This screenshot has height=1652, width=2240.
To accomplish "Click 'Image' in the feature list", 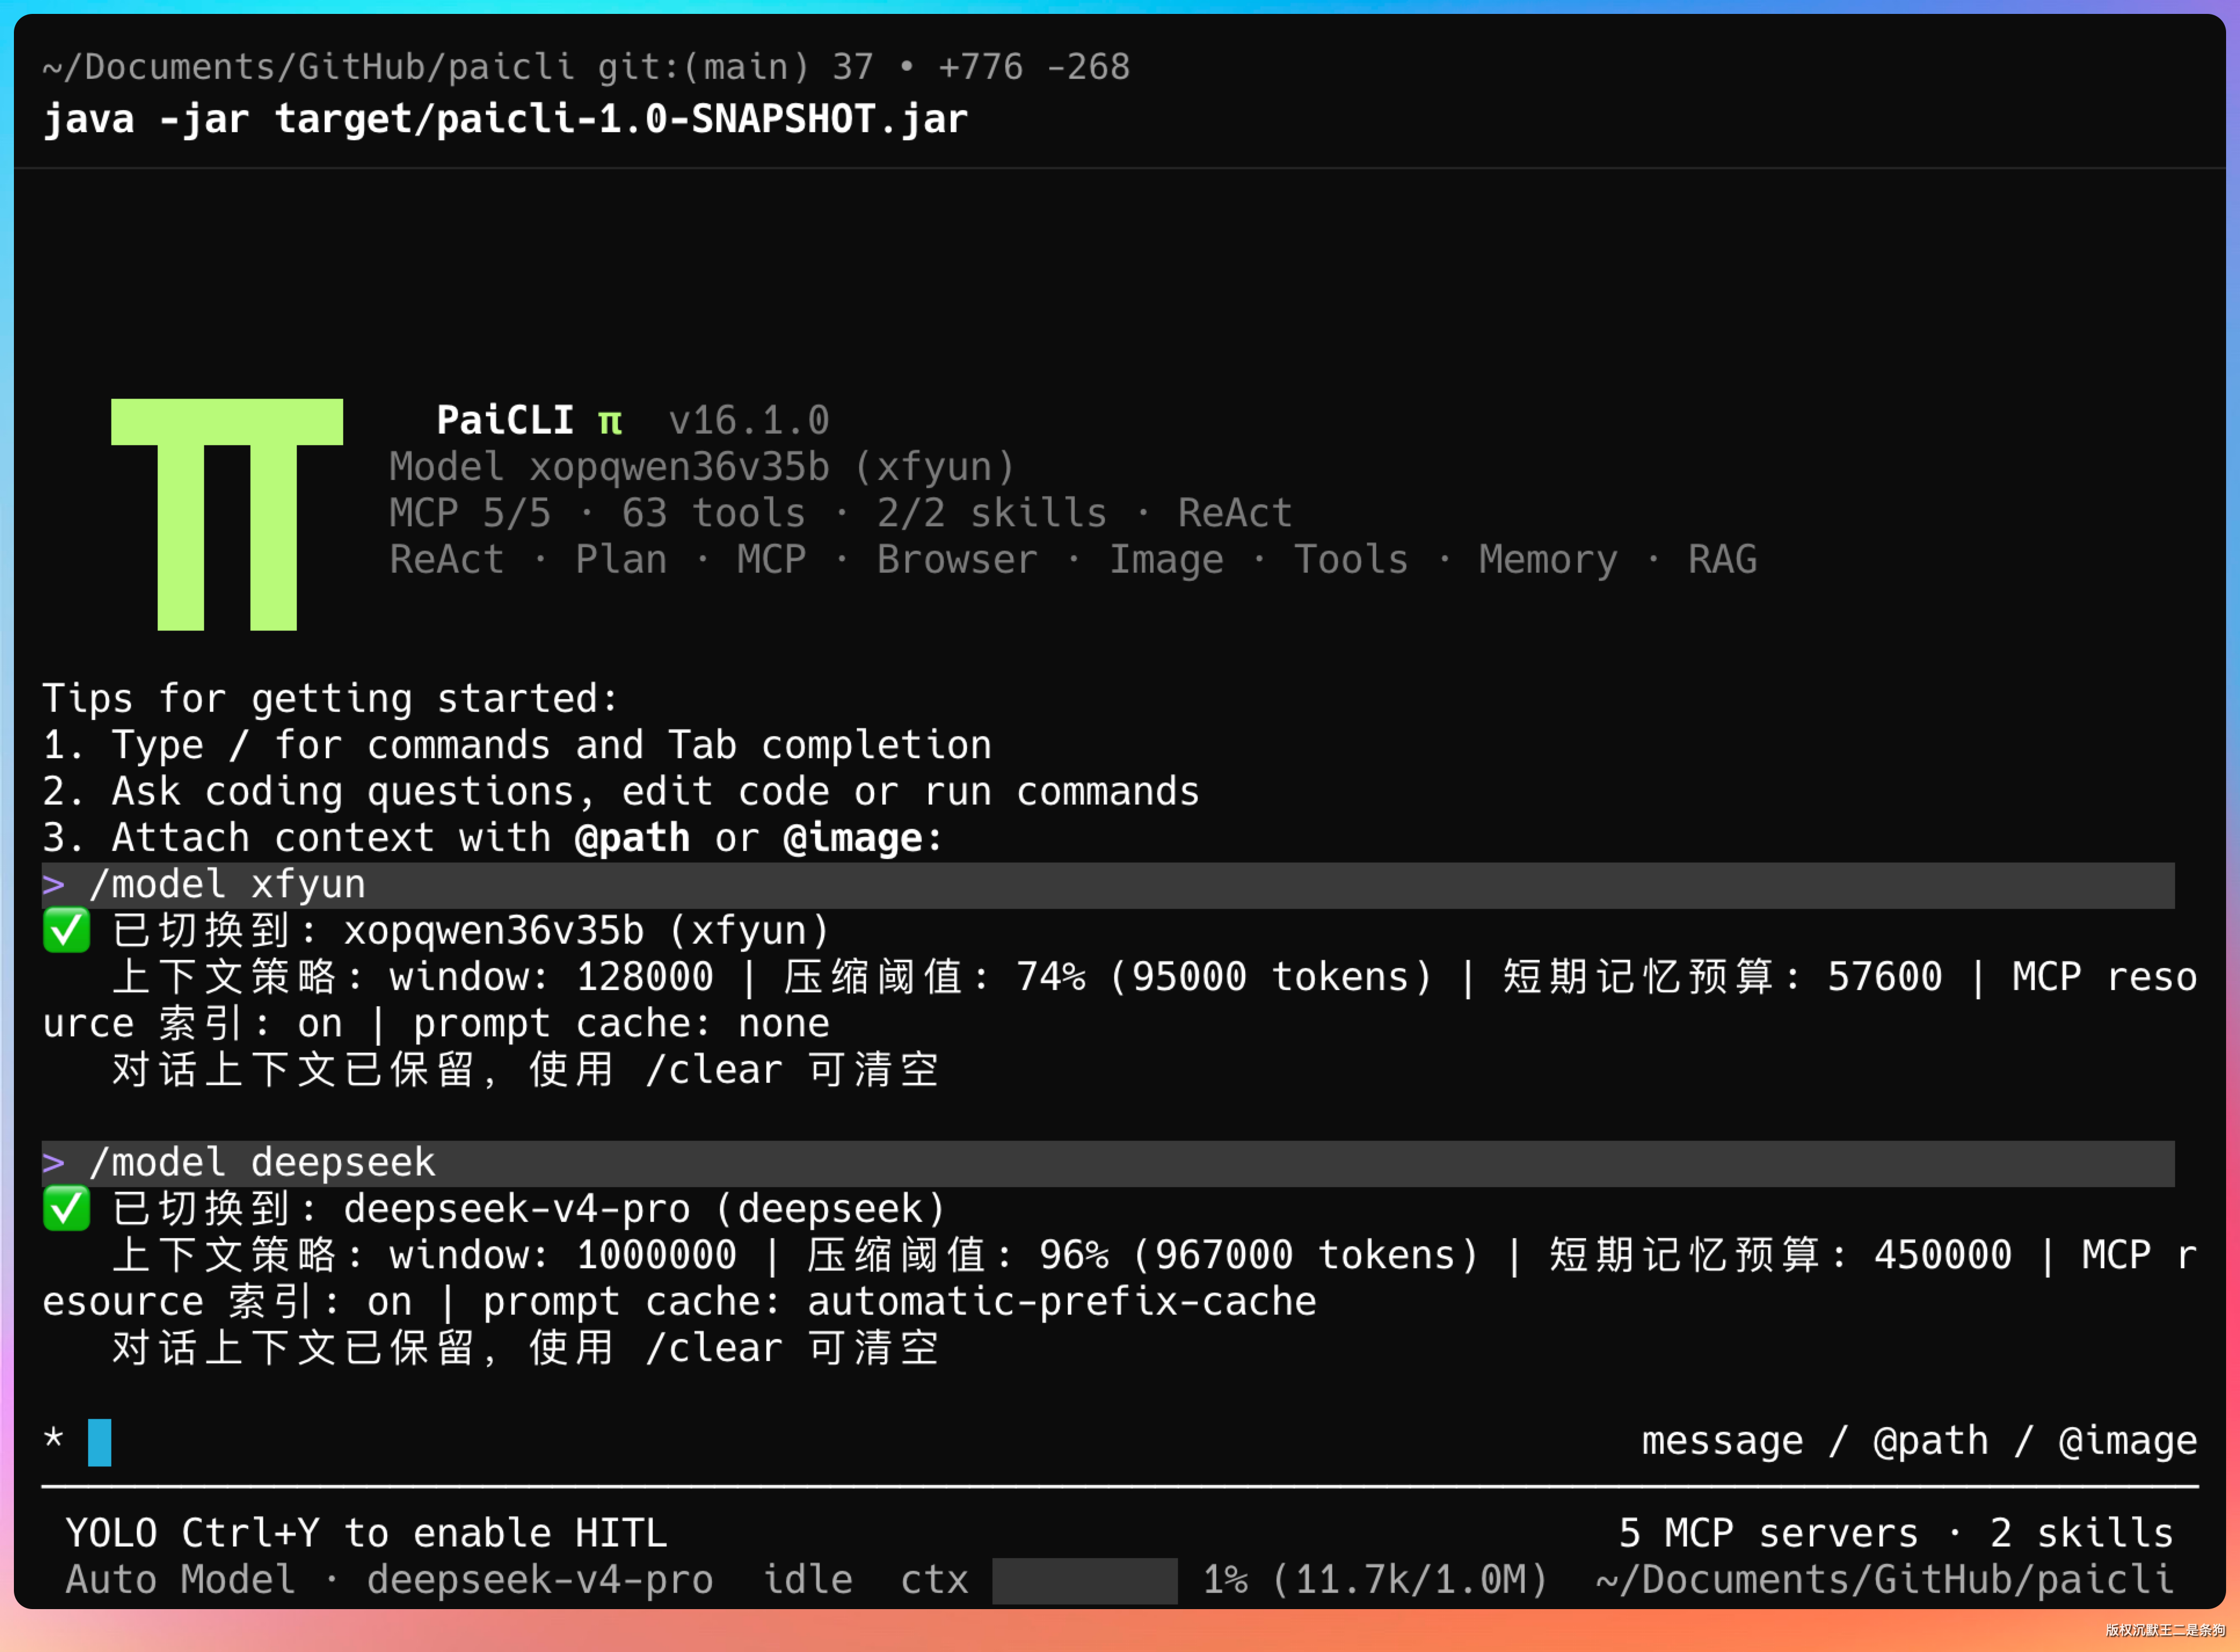I will click(x=1166, y=560).
